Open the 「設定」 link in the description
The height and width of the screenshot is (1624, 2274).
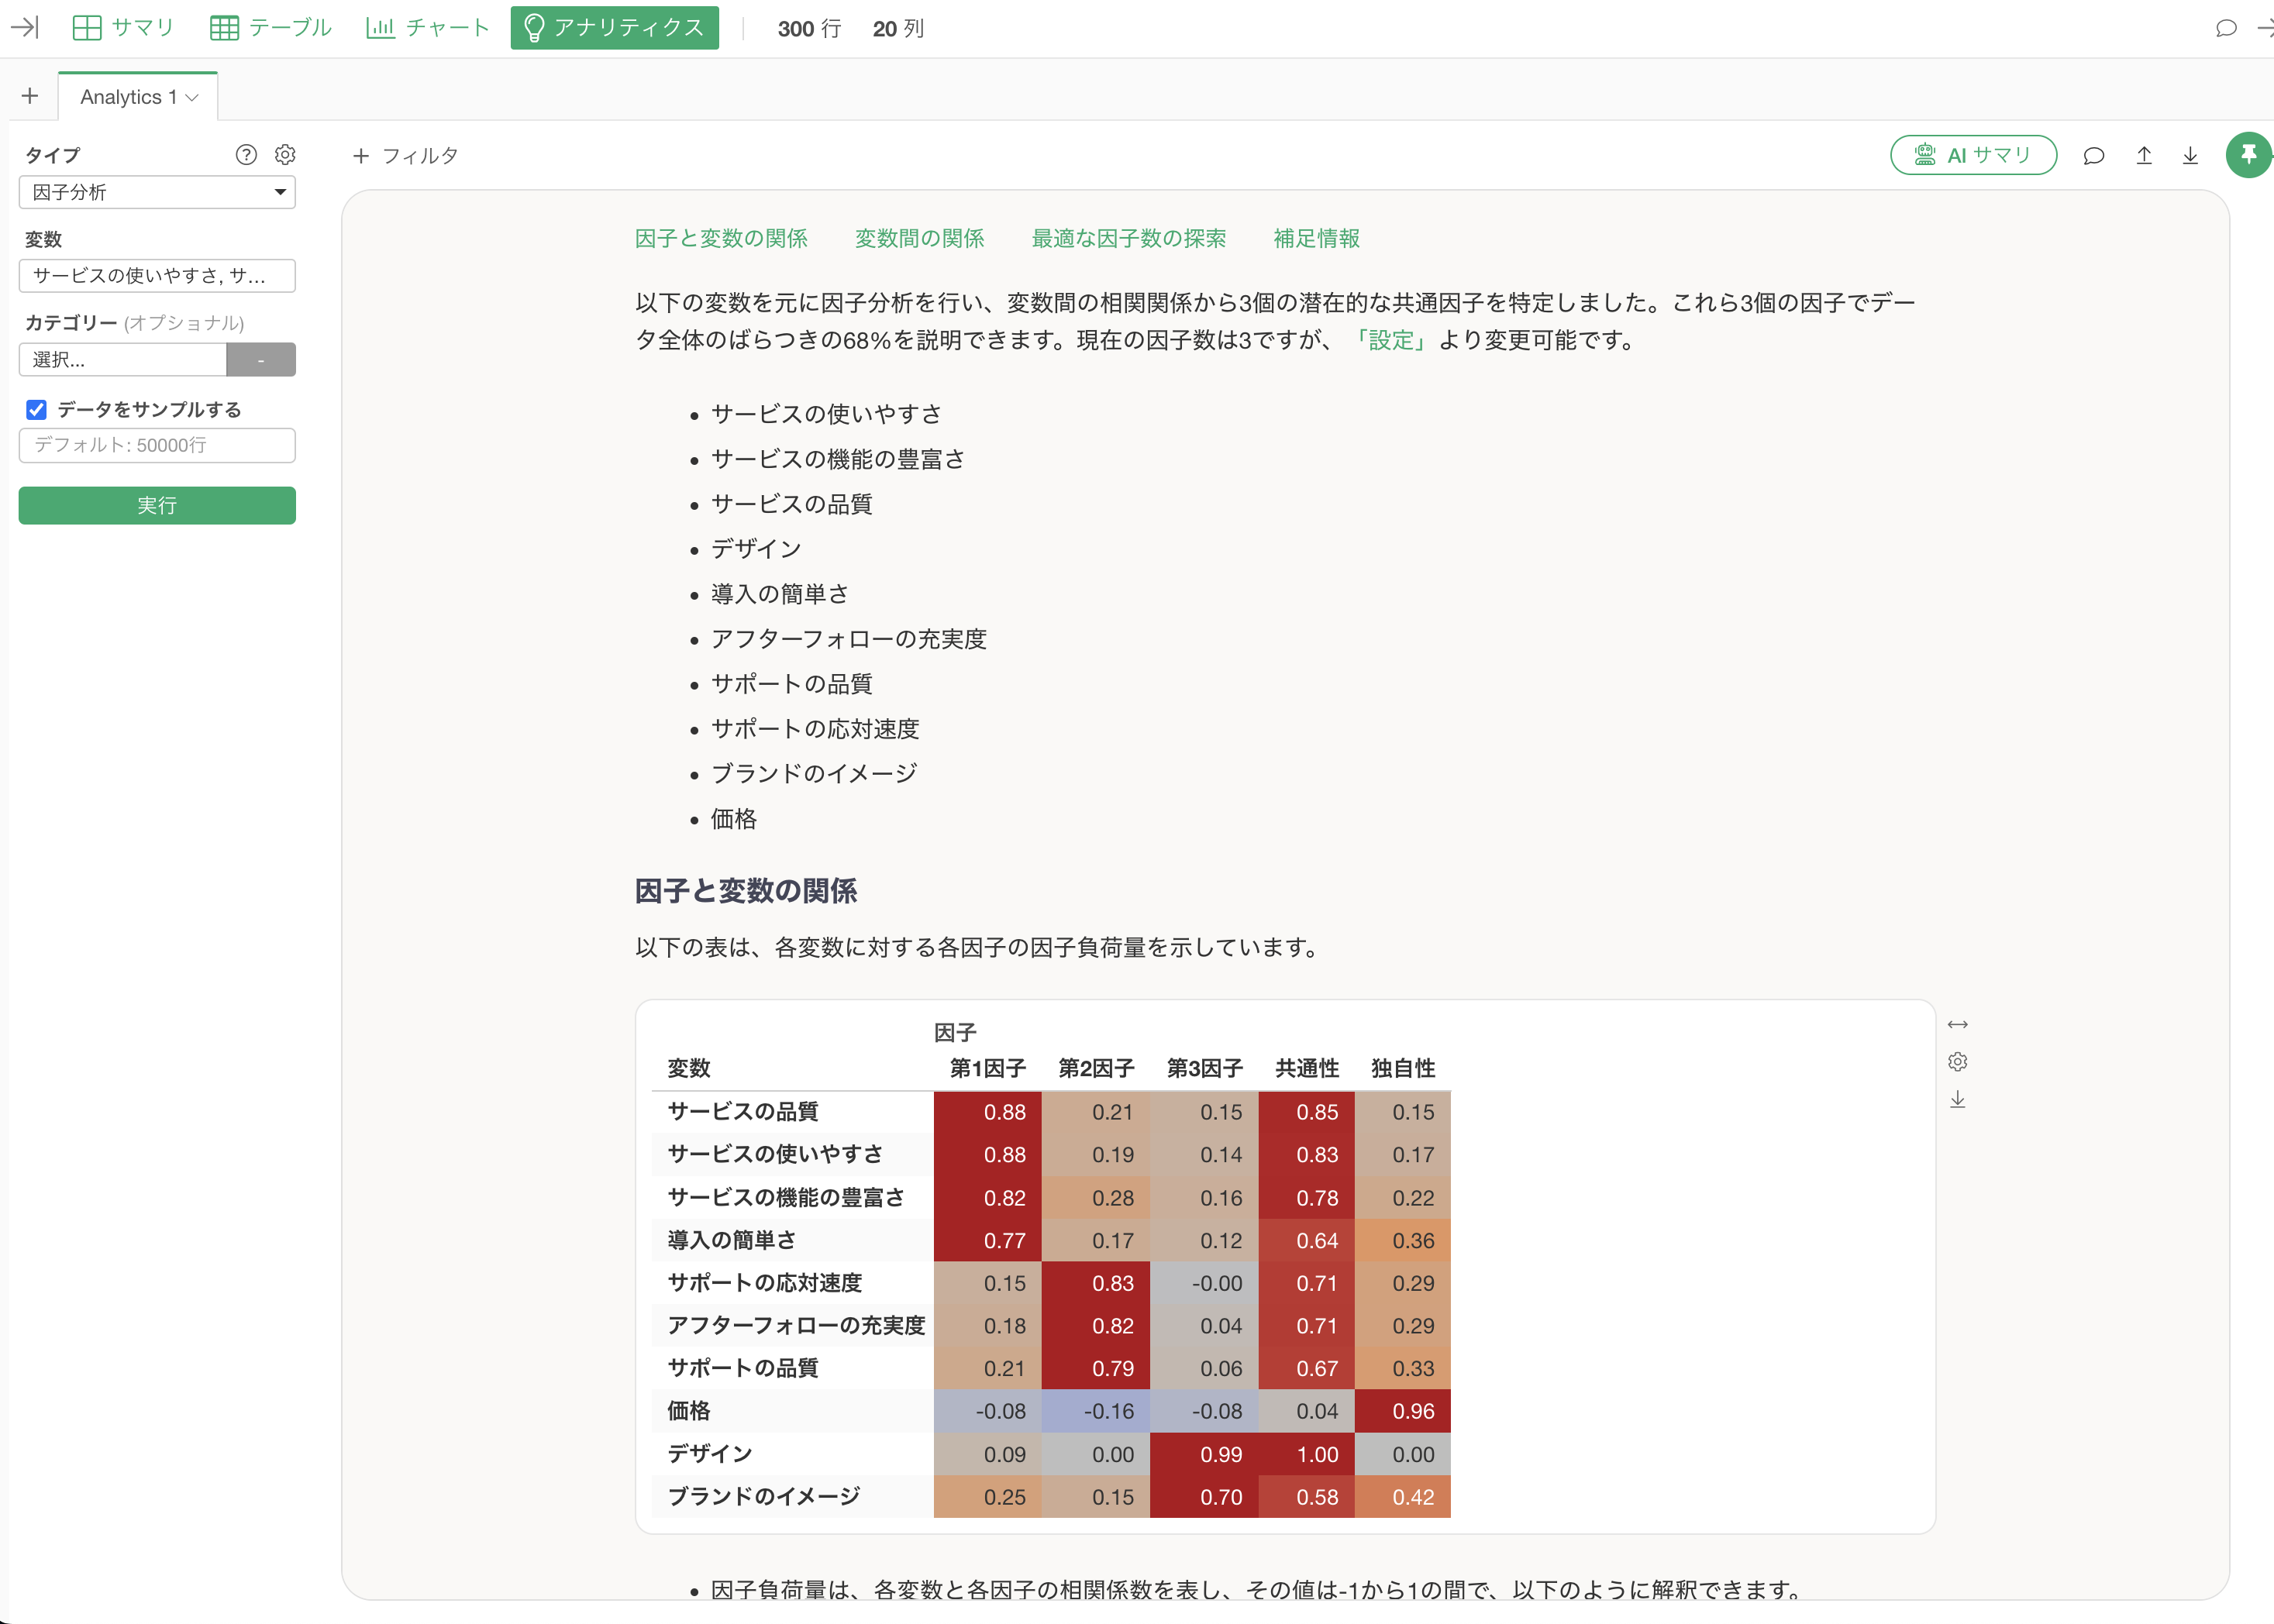[x=1392, y=340]
